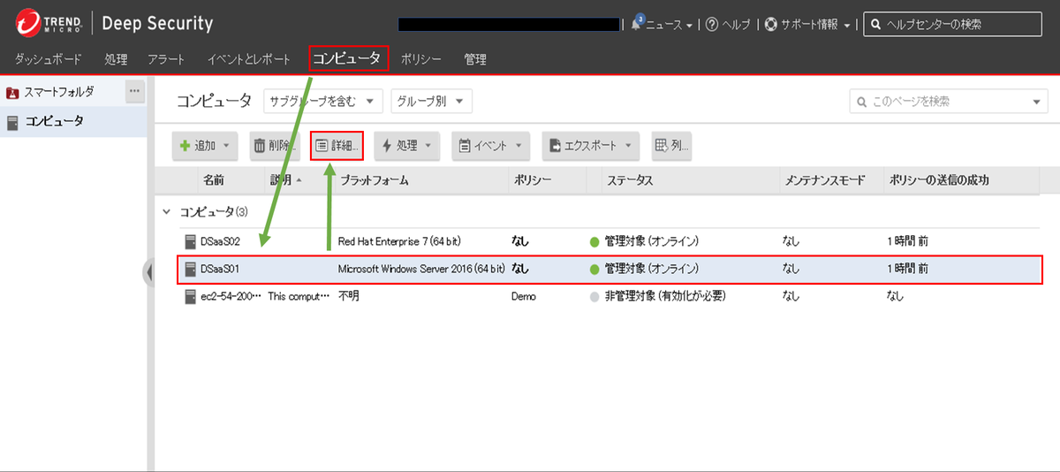Viewport: 1060px width, 472px height.
Task: Open the サブグループを含む dropdown
Action: coord(323,102)
